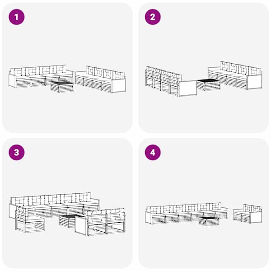
Task: Click the right sofa in layout 2
Action: (x=235, y=75)
